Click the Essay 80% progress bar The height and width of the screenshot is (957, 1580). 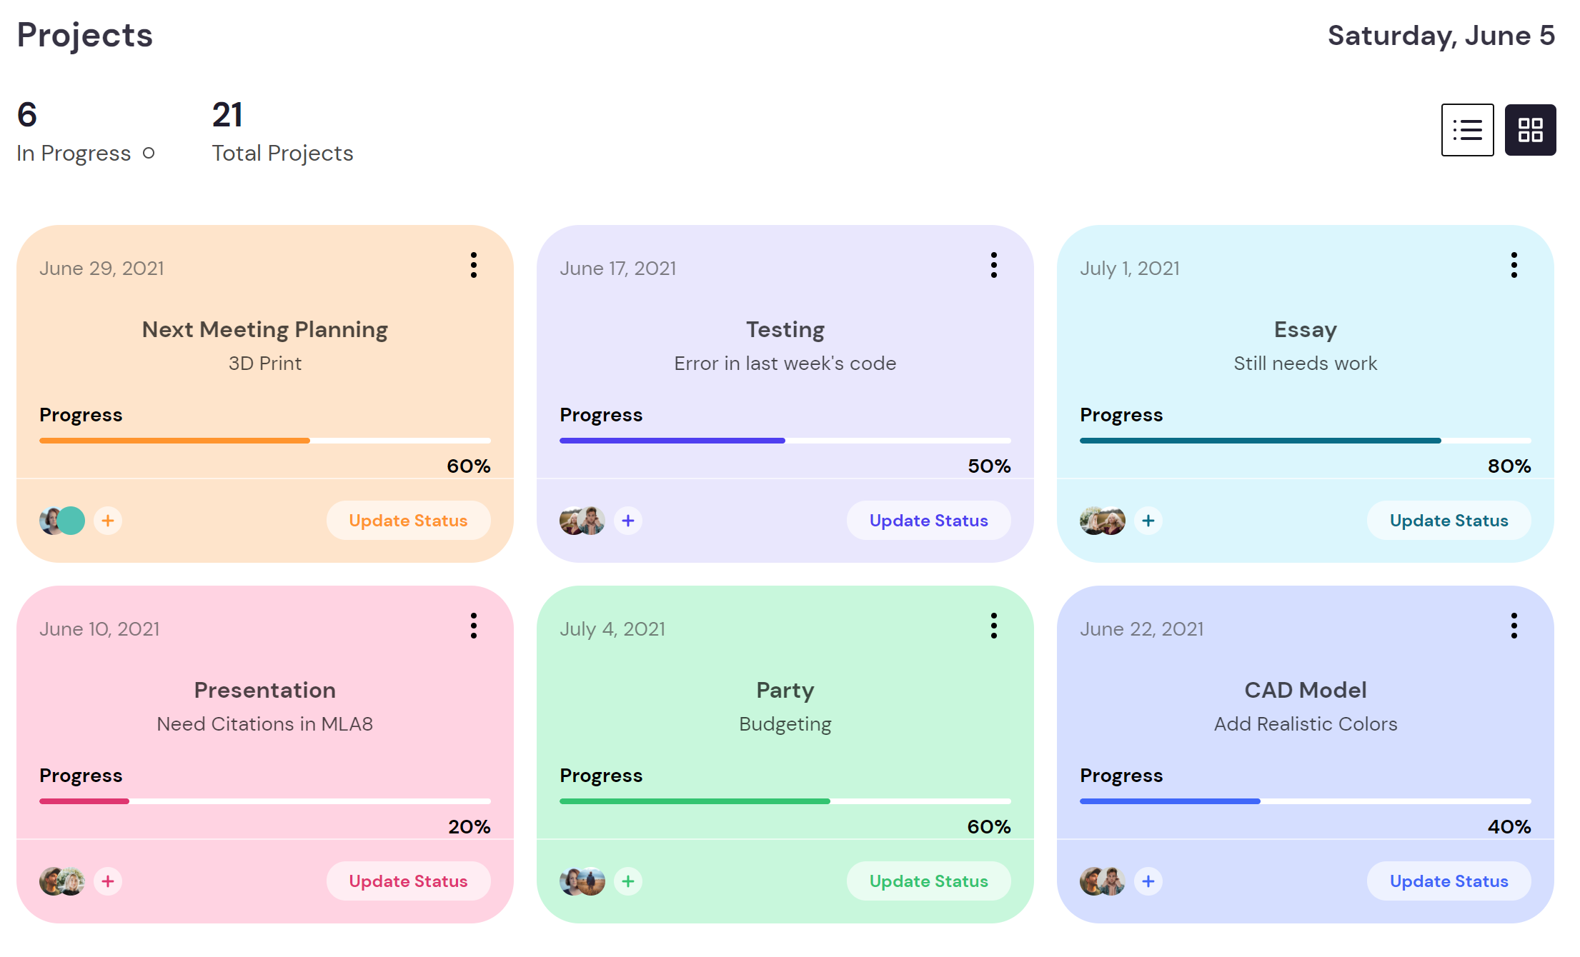point(1305,441)
